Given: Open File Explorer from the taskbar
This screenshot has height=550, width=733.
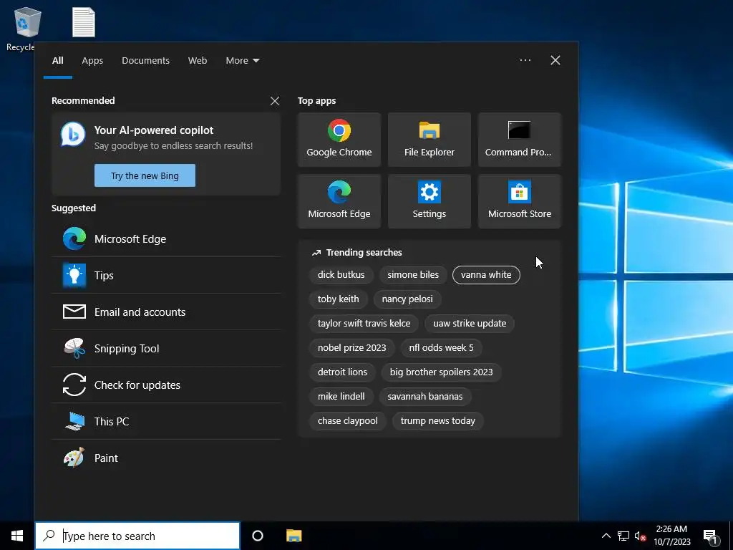Looking at the screenshot, I should (294, 536).
